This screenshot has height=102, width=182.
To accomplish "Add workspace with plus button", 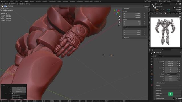I will coord(101,1).
